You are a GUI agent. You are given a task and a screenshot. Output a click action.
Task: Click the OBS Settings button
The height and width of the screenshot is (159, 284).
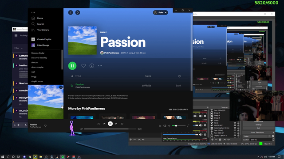pos(258,125)
